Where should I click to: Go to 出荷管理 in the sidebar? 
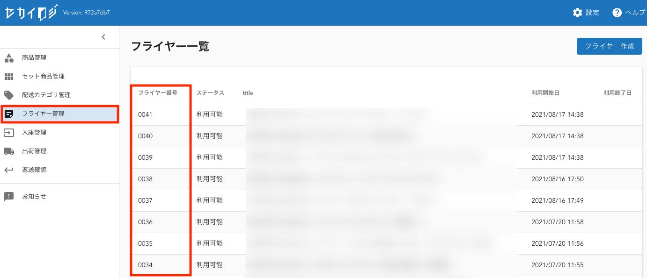[34, 151]
